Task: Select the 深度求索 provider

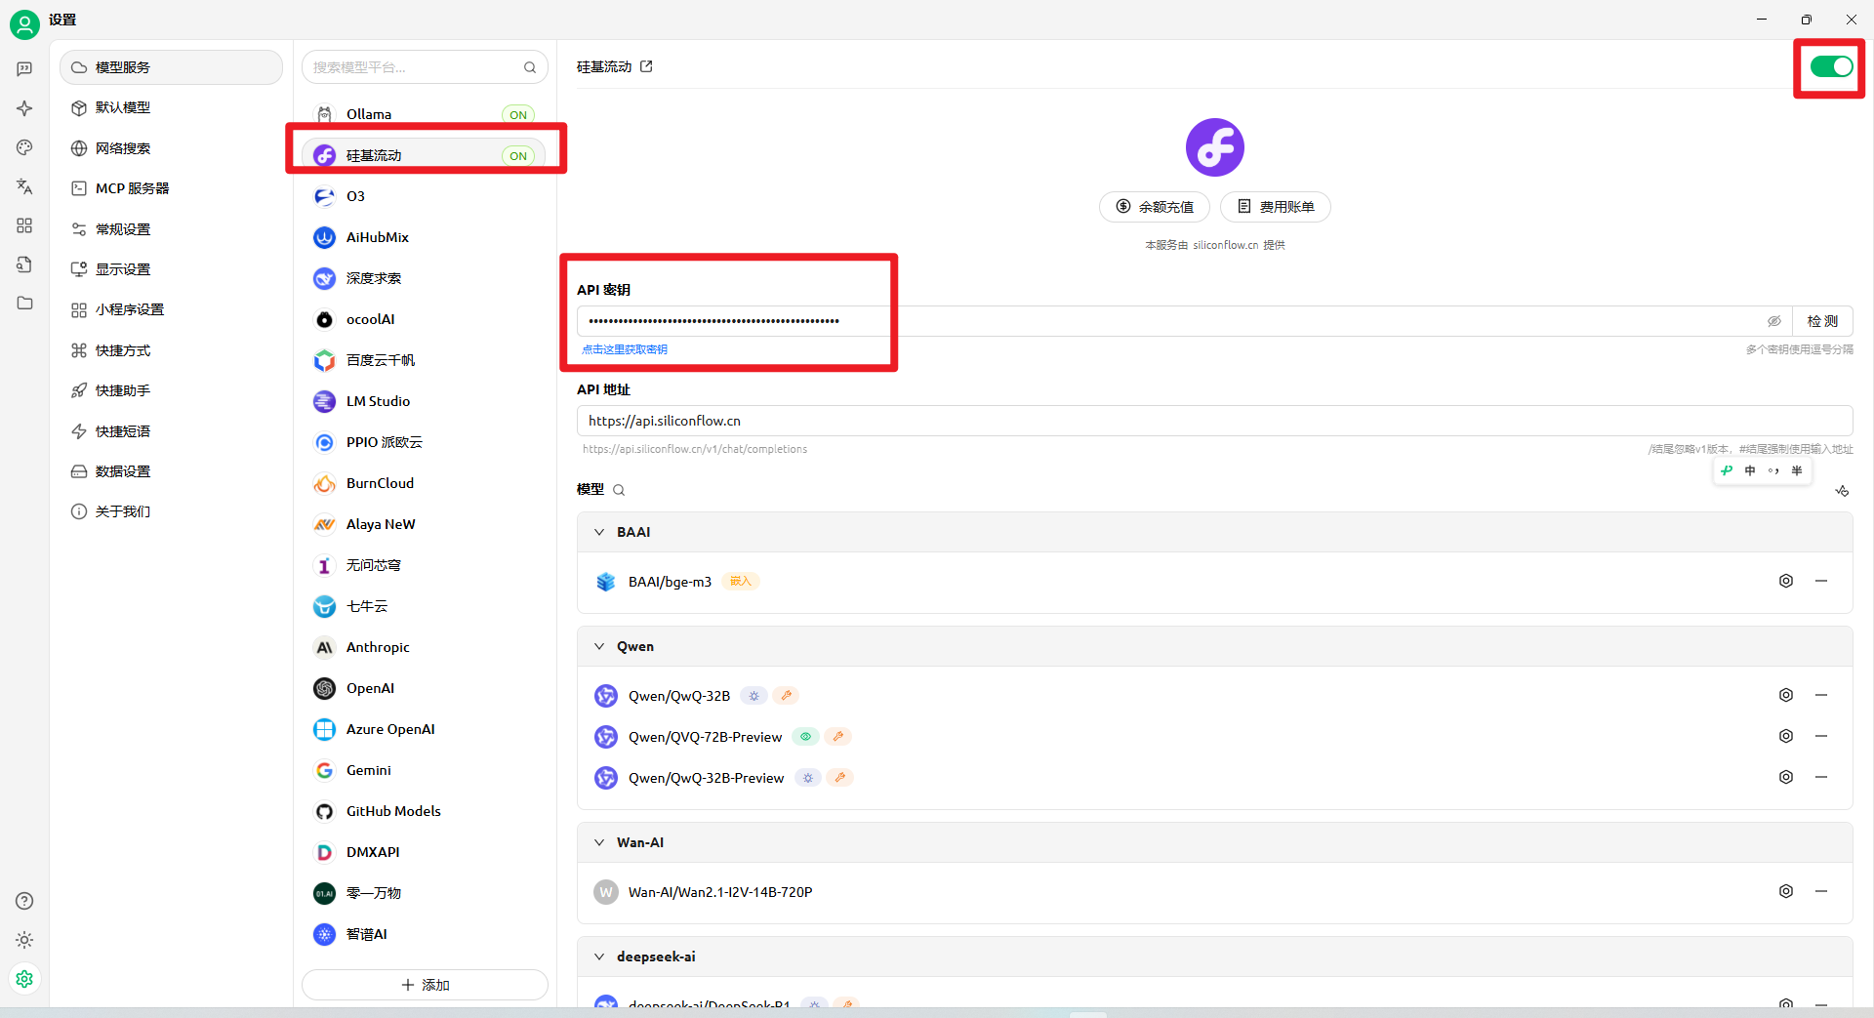Action: [x=425, y=278]
